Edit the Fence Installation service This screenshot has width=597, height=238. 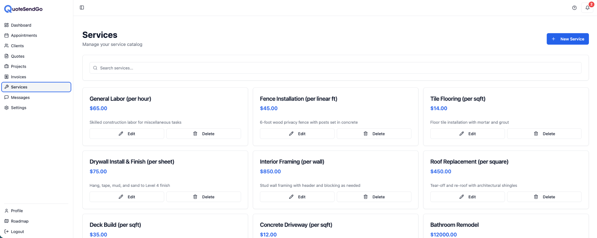point(297,134)
